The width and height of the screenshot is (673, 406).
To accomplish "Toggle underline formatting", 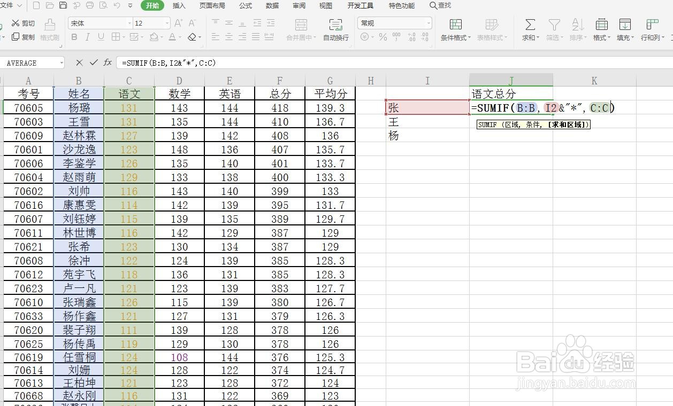I will 101,37.
